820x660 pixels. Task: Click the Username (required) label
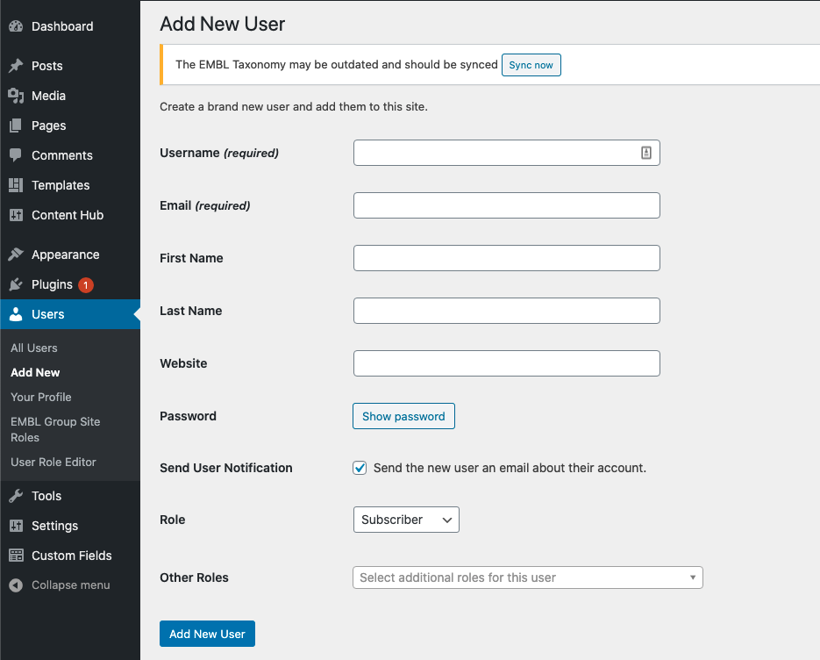pos(219,153)
